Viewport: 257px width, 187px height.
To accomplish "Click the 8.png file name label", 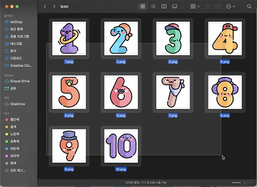I will [x=225, y=116].
